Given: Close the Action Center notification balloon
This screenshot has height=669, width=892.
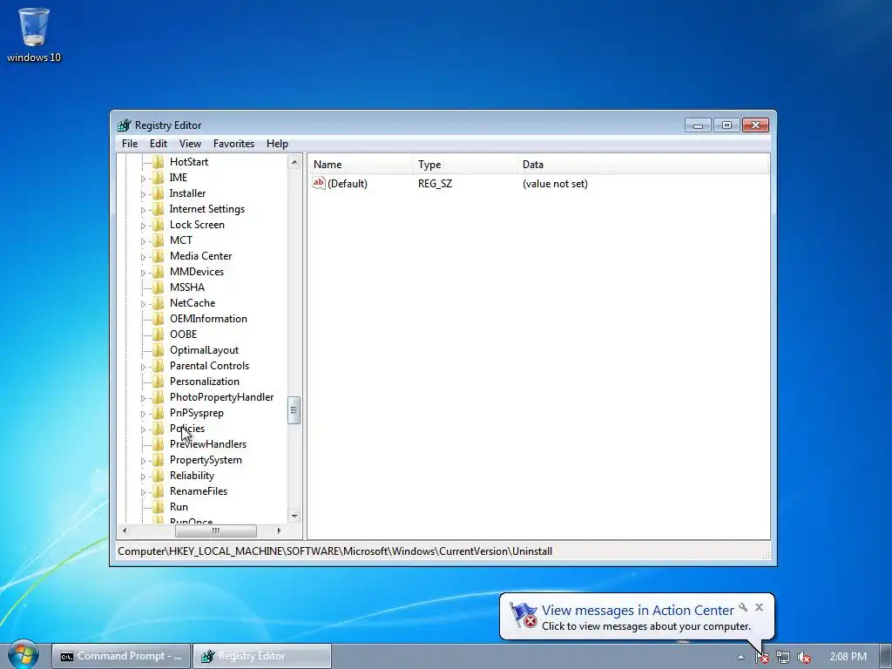Looking at the screenshot, I should pyautogui.click(x=759, y=607).
